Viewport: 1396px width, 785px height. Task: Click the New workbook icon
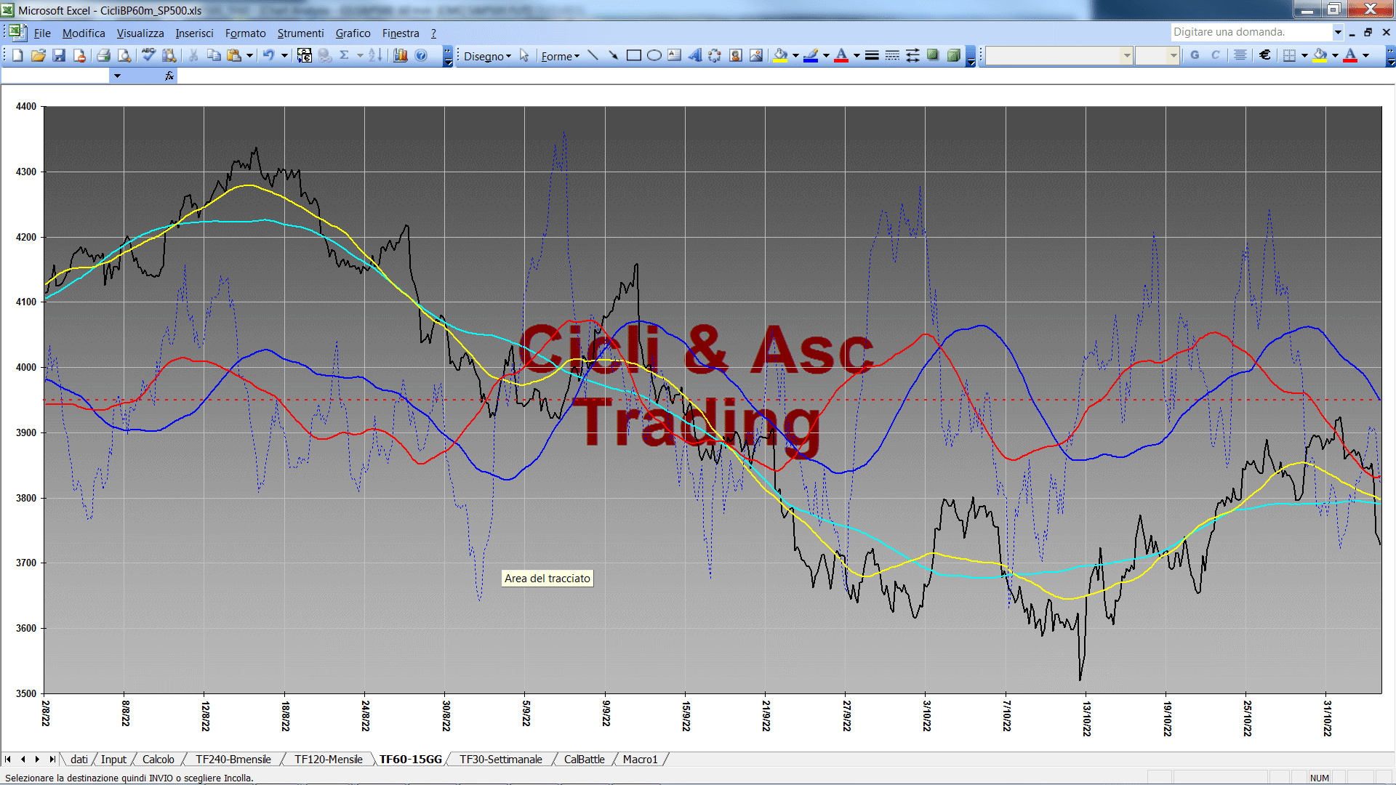17,55
